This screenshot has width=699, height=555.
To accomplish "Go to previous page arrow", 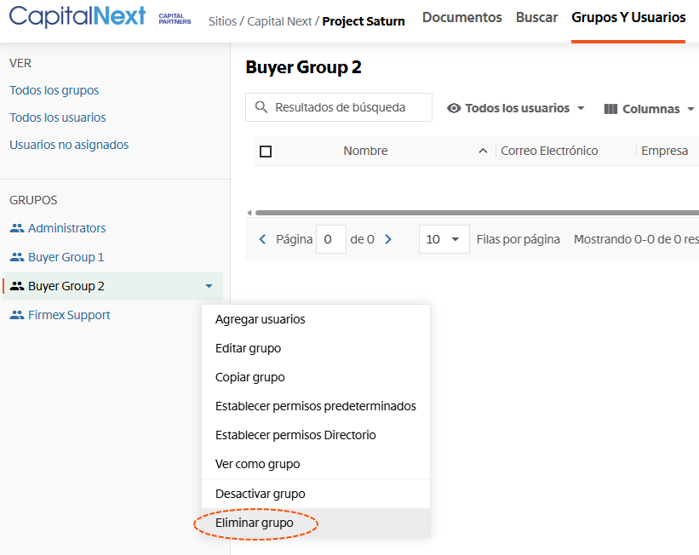I will click(262, 239).
